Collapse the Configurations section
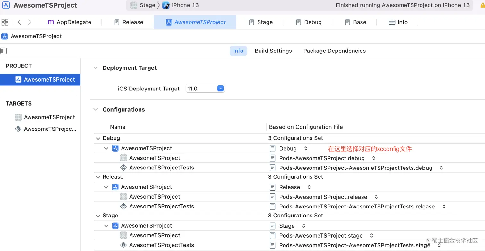The image size is (485, 251). pos(95,109)
